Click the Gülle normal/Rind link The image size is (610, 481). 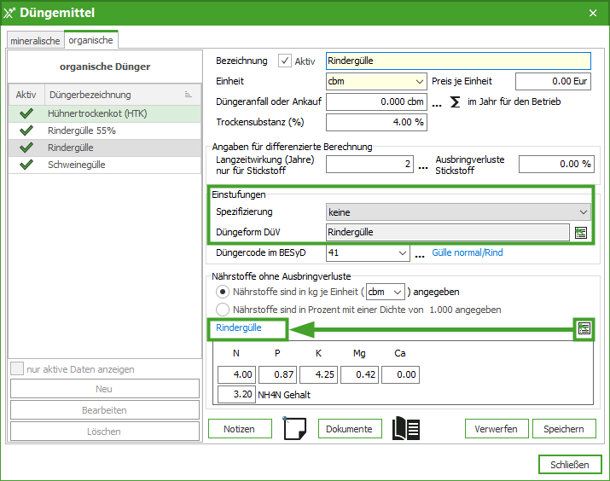click(x=466, y=253)
